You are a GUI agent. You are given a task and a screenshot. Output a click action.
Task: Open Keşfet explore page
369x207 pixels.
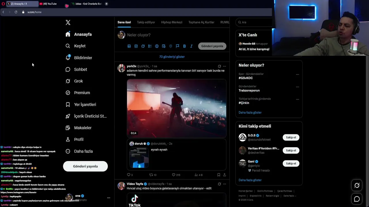tap(76, 46)
